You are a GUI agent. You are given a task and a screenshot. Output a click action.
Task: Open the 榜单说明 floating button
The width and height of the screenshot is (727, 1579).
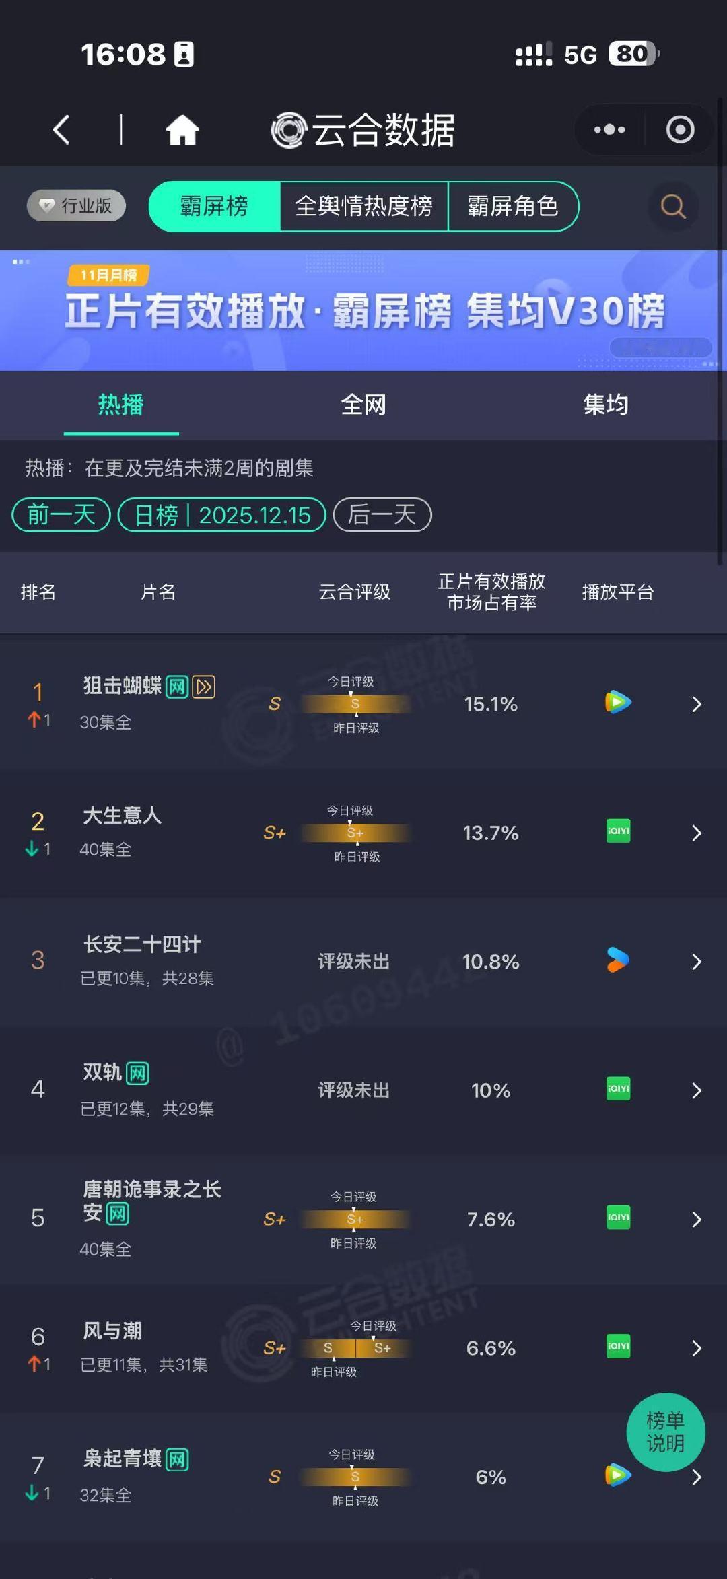pyautogui.click(x=666, y=1434)
